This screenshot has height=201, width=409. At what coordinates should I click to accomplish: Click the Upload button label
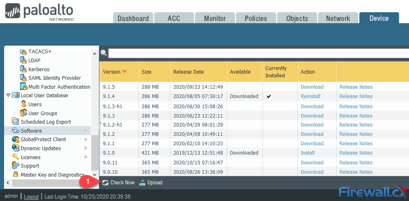(x=155, y=183)
